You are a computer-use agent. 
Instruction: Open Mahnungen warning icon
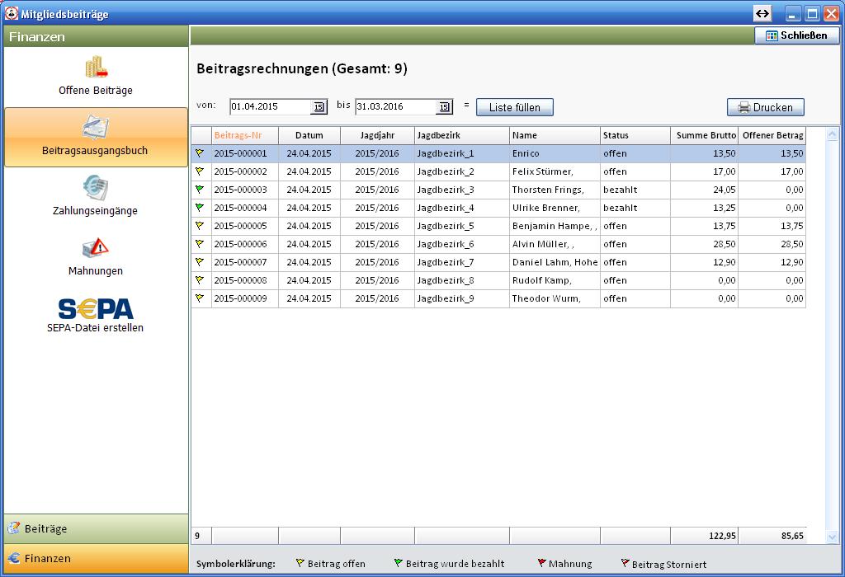[96, 248]
